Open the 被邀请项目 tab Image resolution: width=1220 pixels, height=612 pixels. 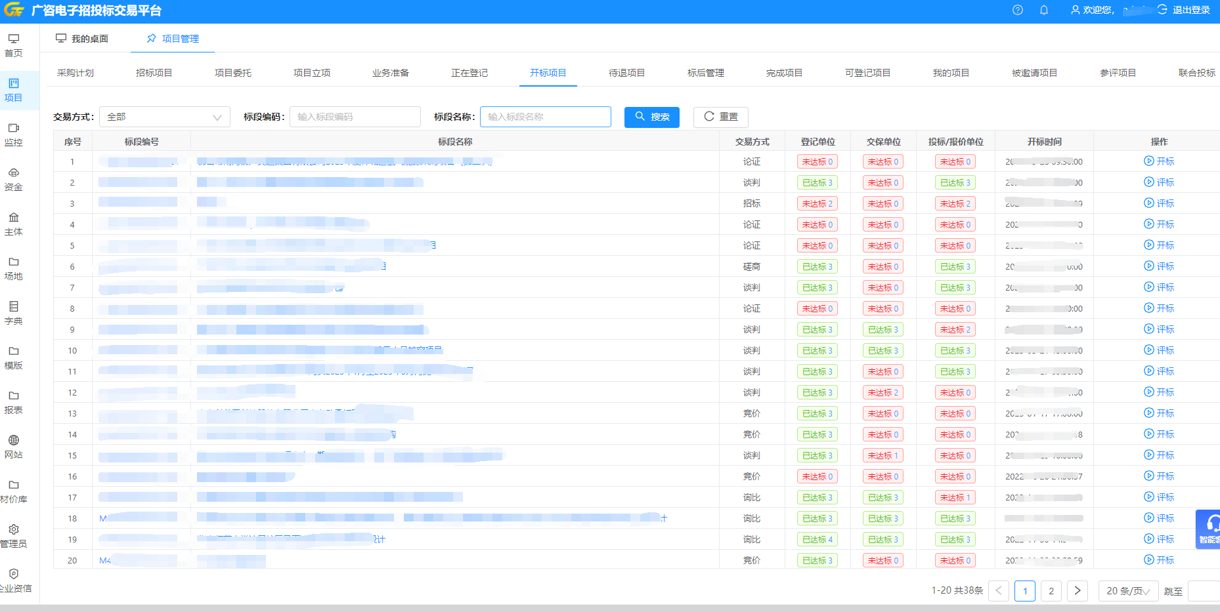[1035, 73]
